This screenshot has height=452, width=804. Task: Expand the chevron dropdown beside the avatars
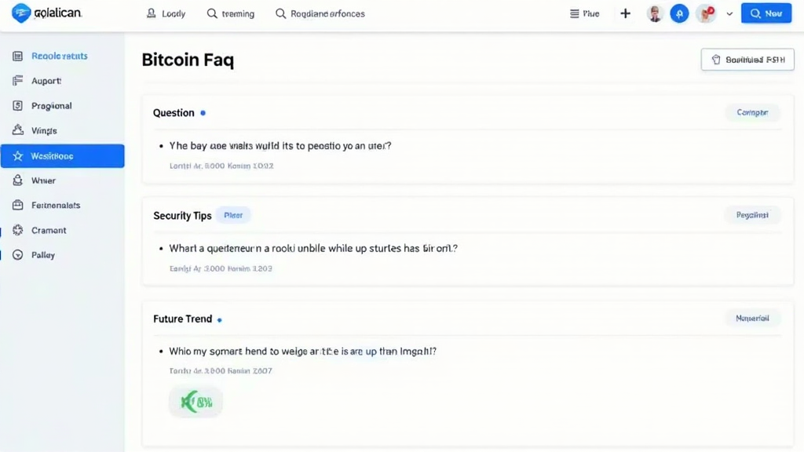[x=729, y=13]
